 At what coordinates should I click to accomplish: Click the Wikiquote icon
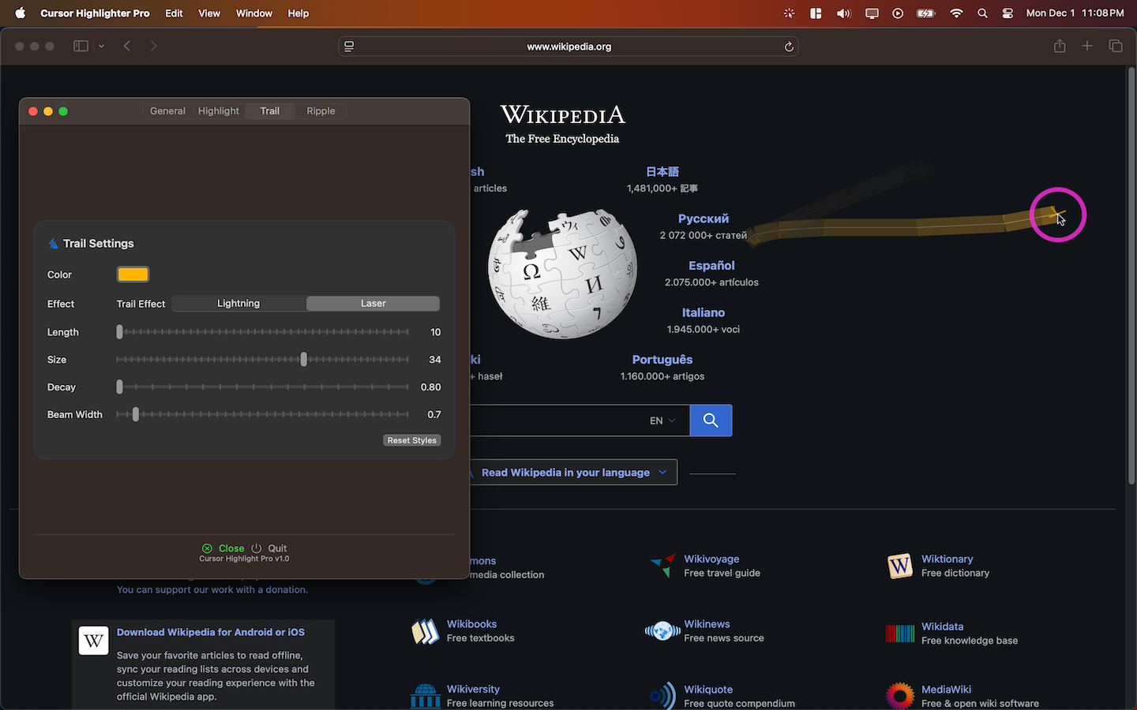click(x=663, y=696)
